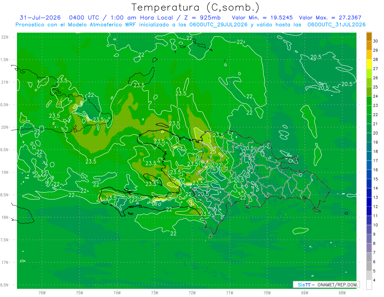The height and width of the screenshot is (297, 384).
Task: Click the legend value 30 on color bar
Action: click(x=375, y=41)
